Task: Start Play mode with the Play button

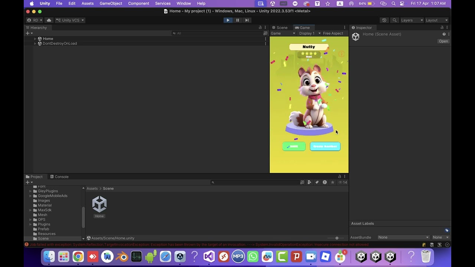Action: 228,20
